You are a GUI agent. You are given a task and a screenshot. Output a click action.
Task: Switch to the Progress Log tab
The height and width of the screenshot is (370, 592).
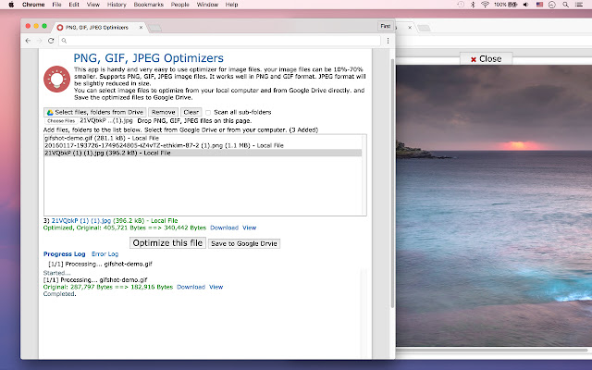point(64,254)
